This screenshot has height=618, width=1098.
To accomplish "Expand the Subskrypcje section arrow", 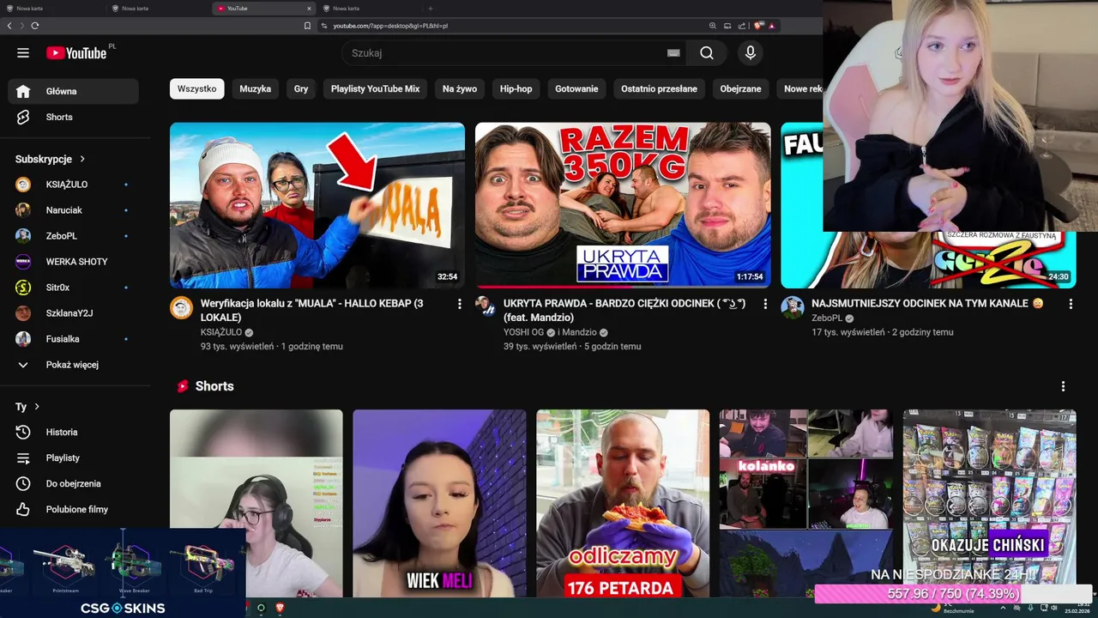I will [82, 159].
